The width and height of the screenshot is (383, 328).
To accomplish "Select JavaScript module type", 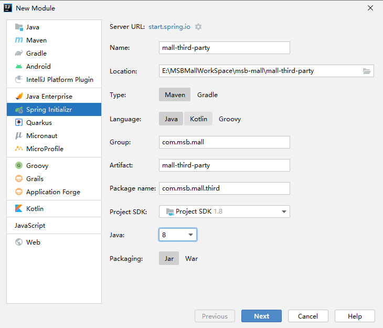I will tap(54, 225).
